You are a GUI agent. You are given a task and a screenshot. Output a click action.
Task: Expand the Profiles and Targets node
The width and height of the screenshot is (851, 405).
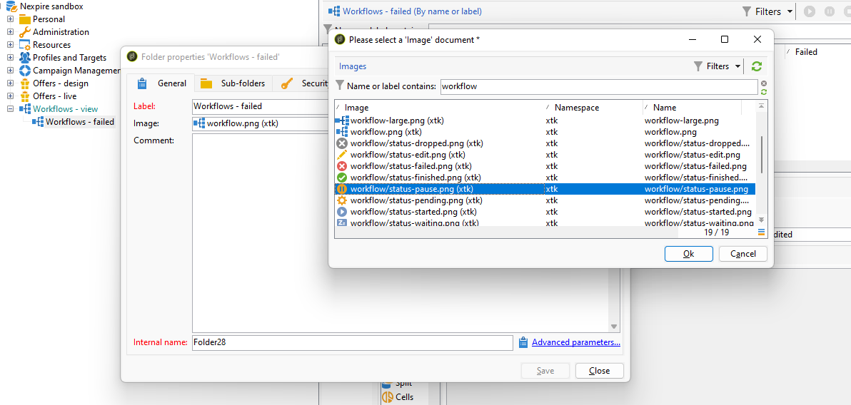point(10,58)
